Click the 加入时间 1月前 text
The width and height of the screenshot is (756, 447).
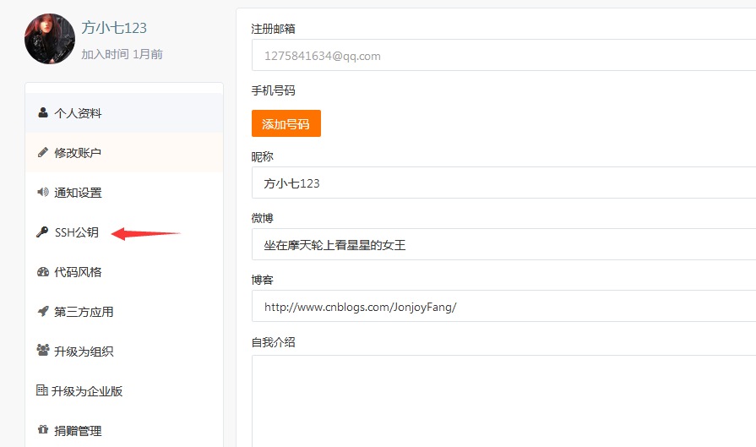click(x=122, y=54)
